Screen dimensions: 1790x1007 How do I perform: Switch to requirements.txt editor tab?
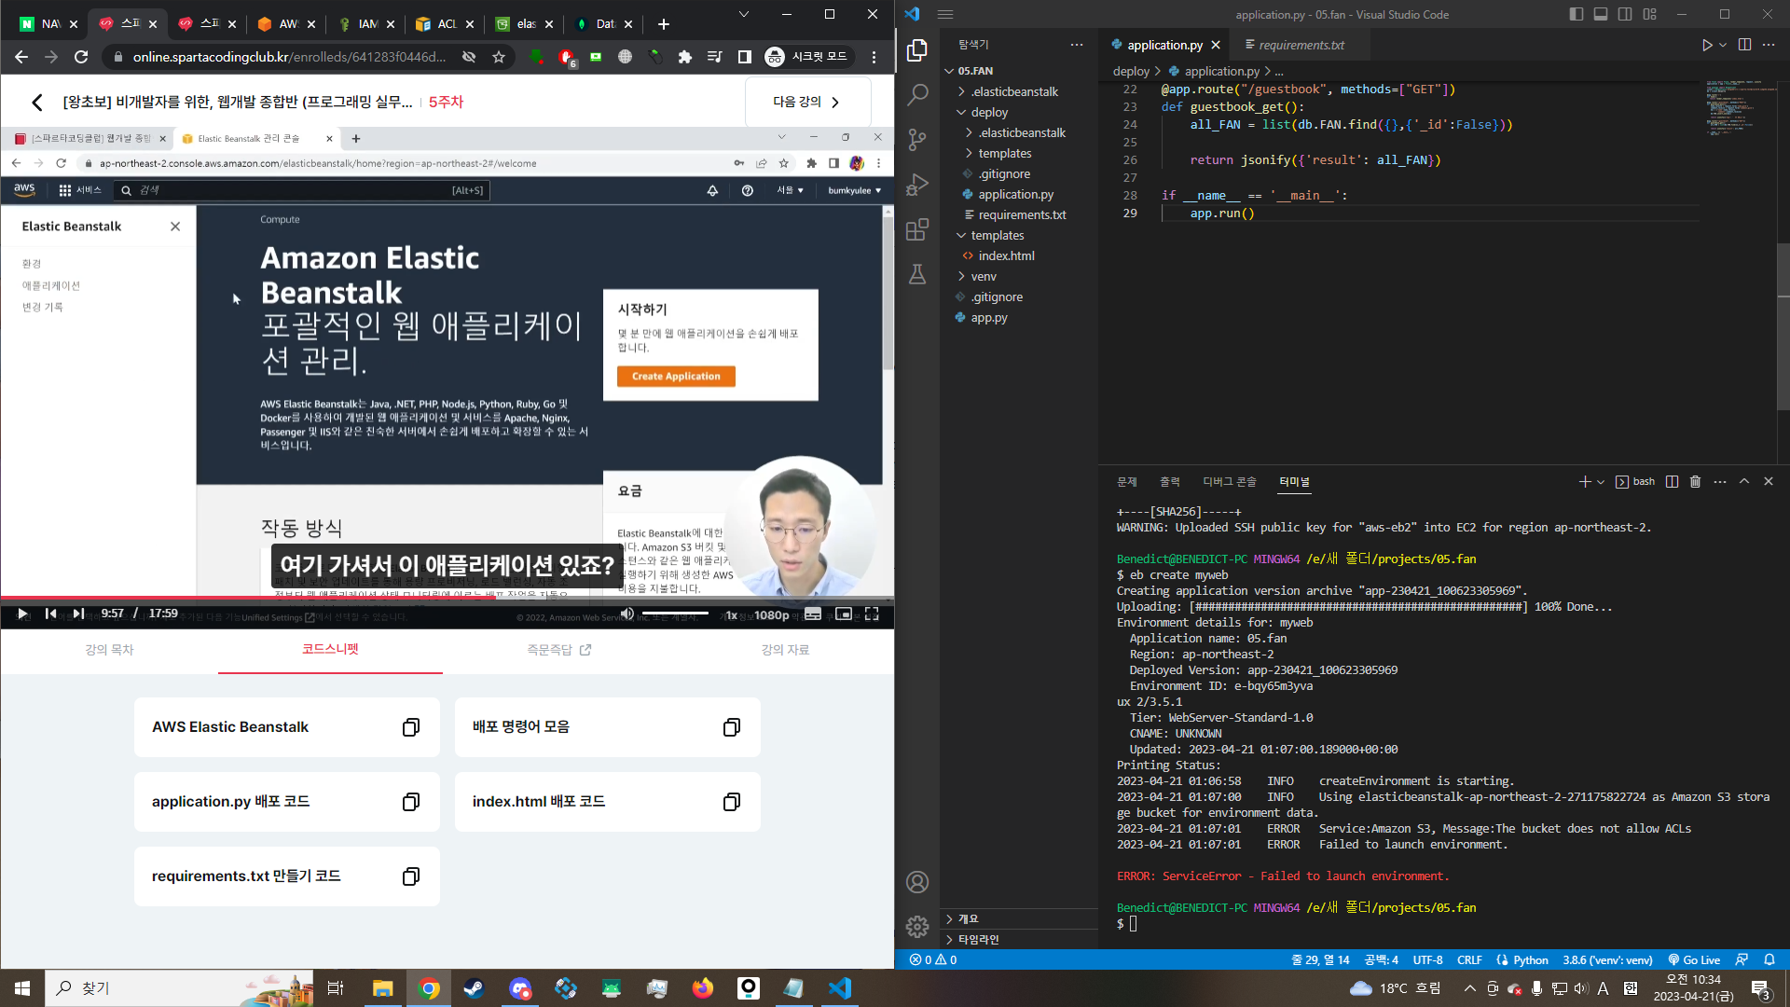coord(1301,45)
